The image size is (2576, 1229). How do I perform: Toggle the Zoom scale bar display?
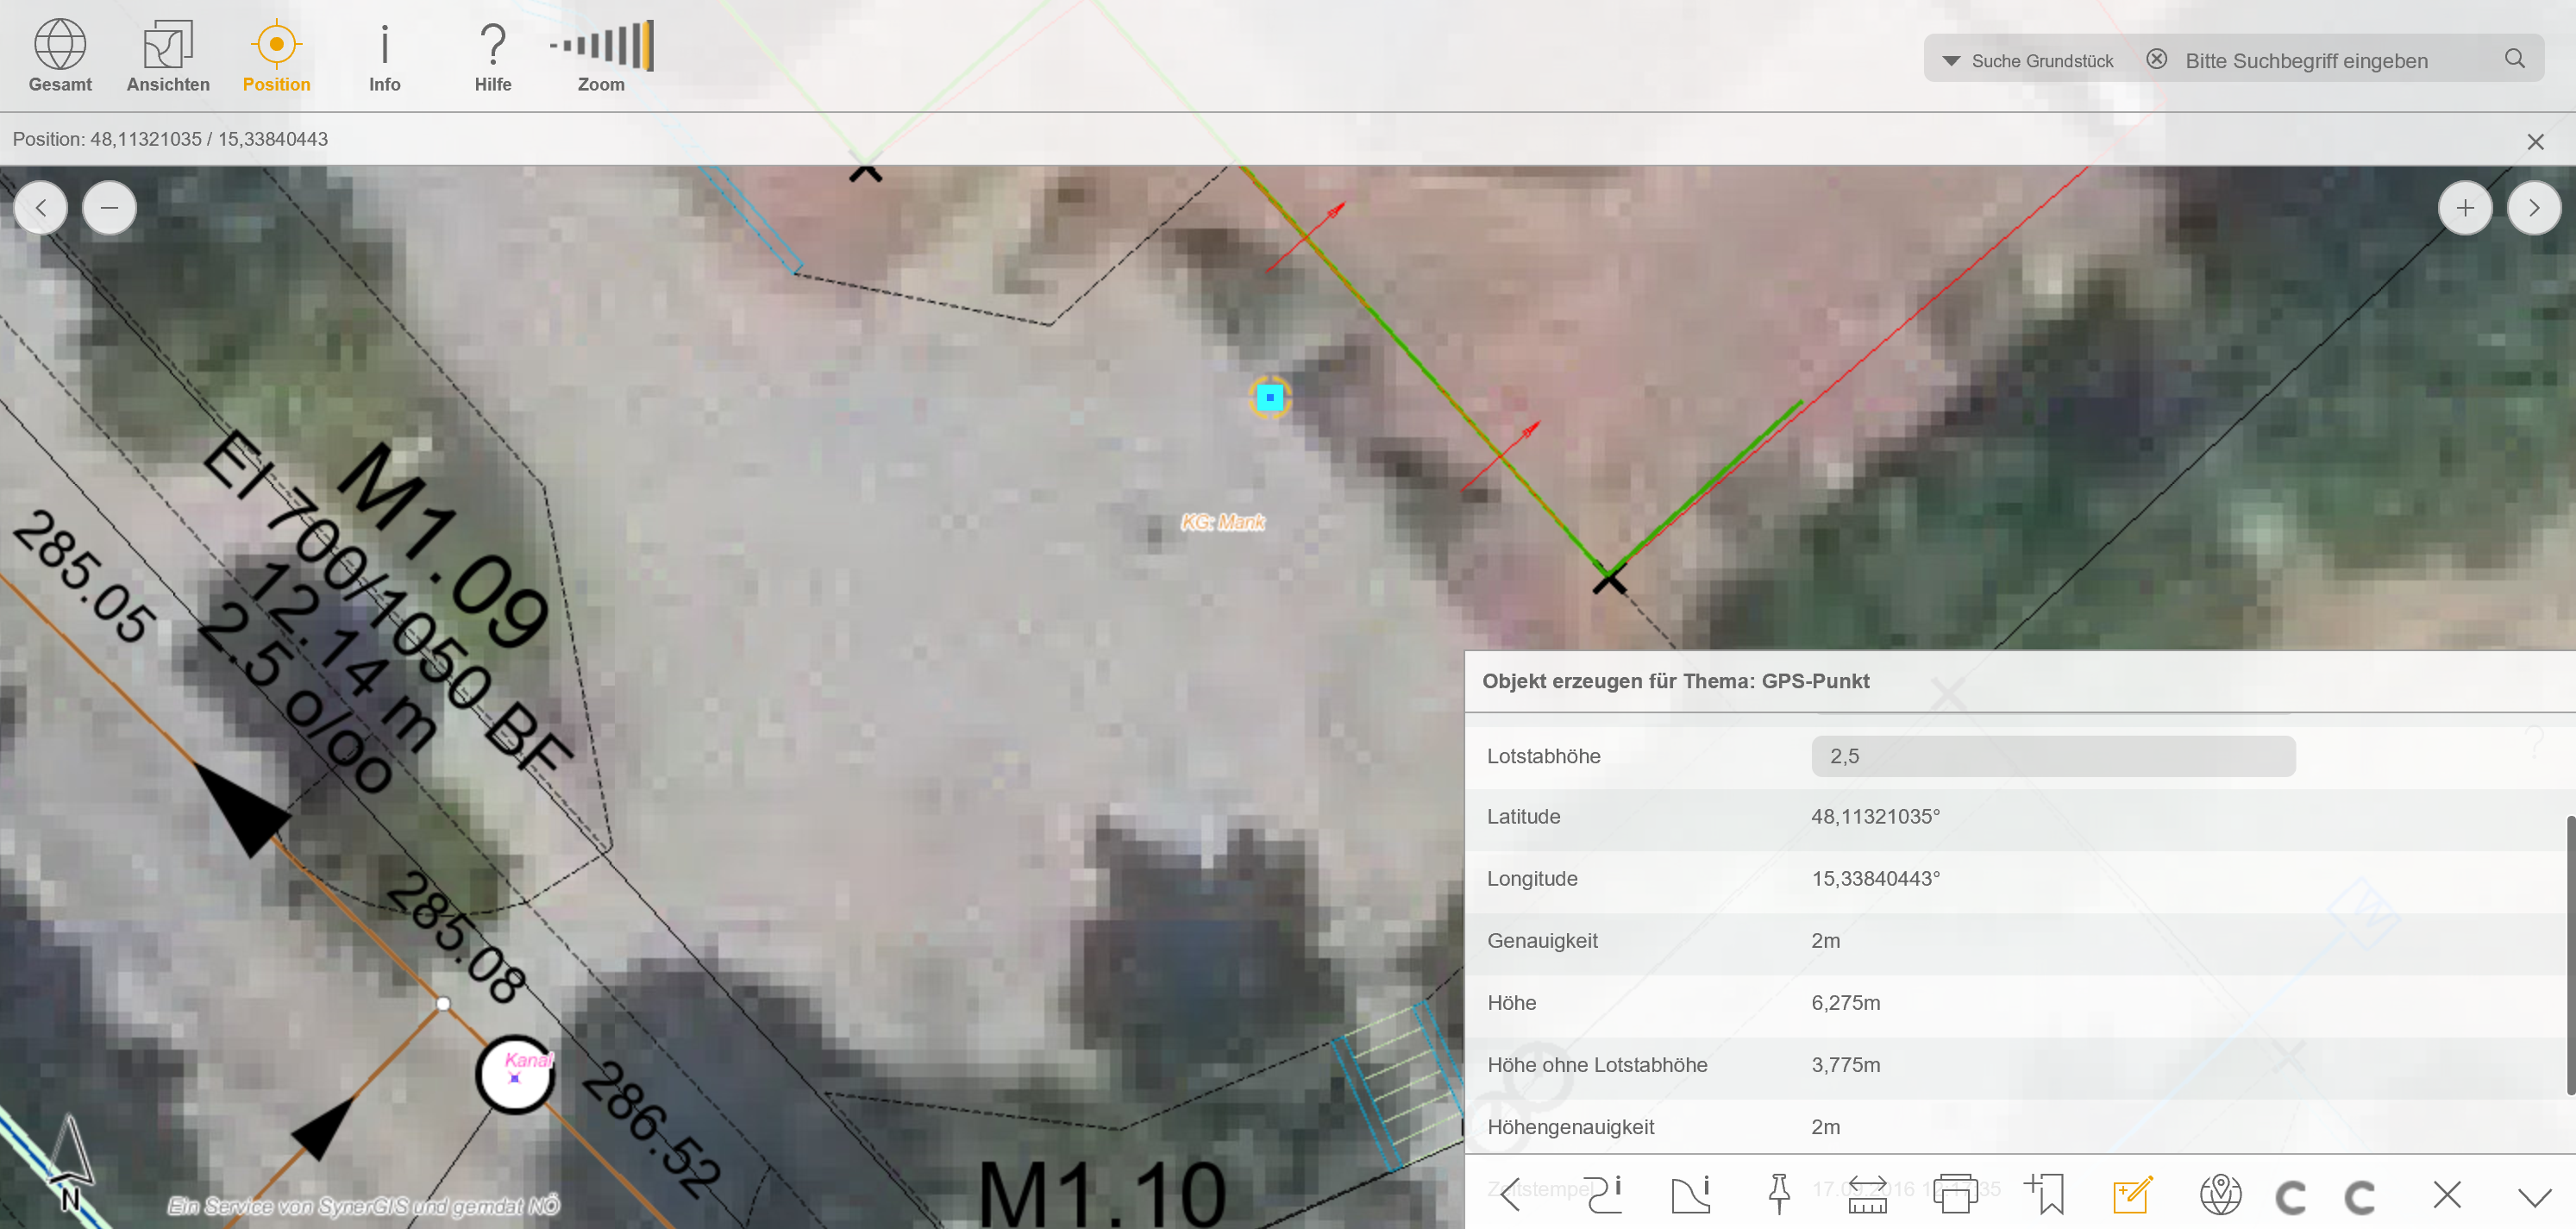point(601,55)
